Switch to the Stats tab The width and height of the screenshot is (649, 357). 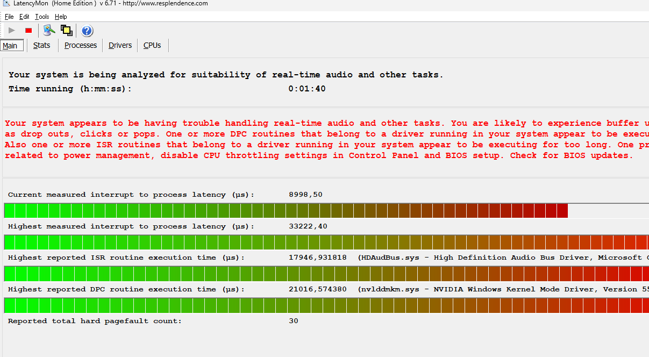[41, 46]
